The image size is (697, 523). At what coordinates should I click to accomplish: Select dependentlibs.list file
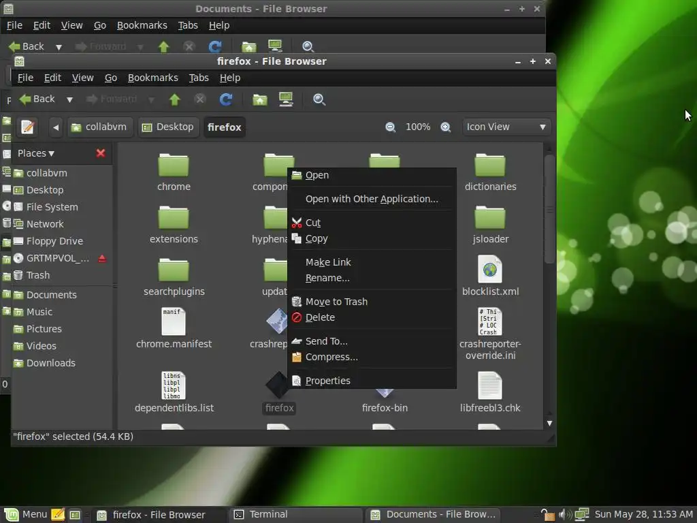[174, 393]
